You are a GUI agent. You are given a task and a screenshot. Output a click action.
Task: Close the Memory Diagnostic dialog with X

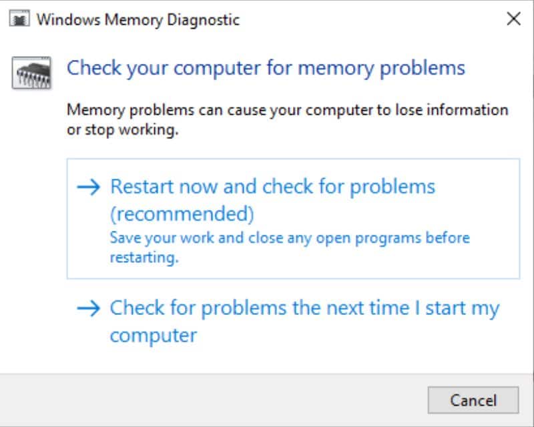[513, 19]
